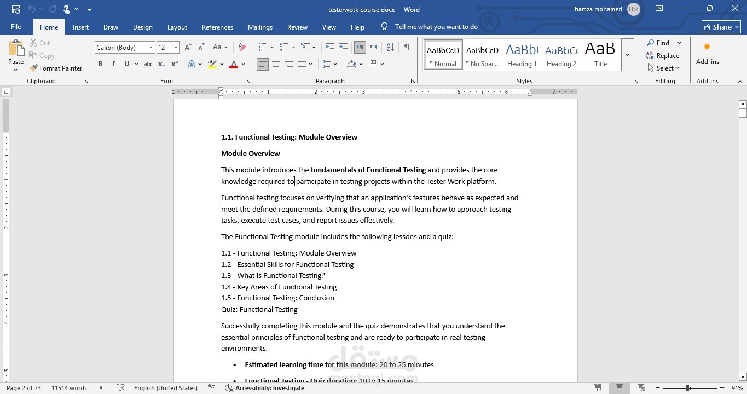Screen dimensions: 747x394
Task: Apply the Heading 1 style
Action: pos(522,55)
